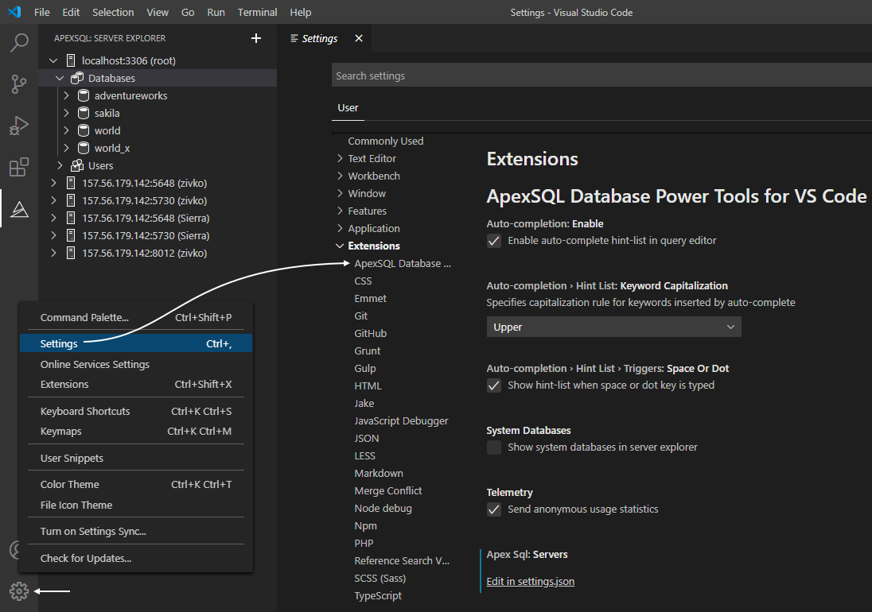872x612 pixels.
Task: Expand 157.56.179.142:5648 (zivko) server
Action: point(53,184)
